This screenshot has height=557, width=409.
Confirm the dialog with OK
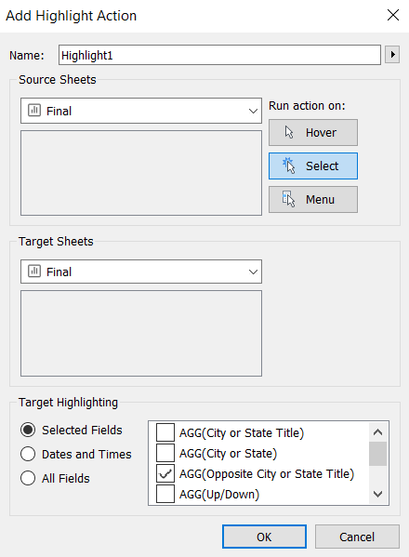point(264,537)
